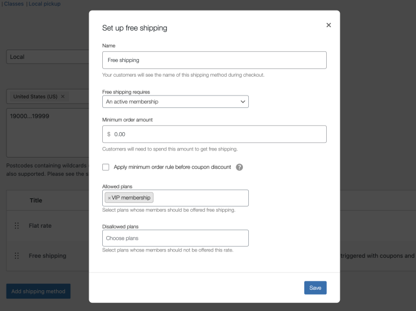416x311 pixels.
Task: Click Add shipping method button
Action: (38, 291)
